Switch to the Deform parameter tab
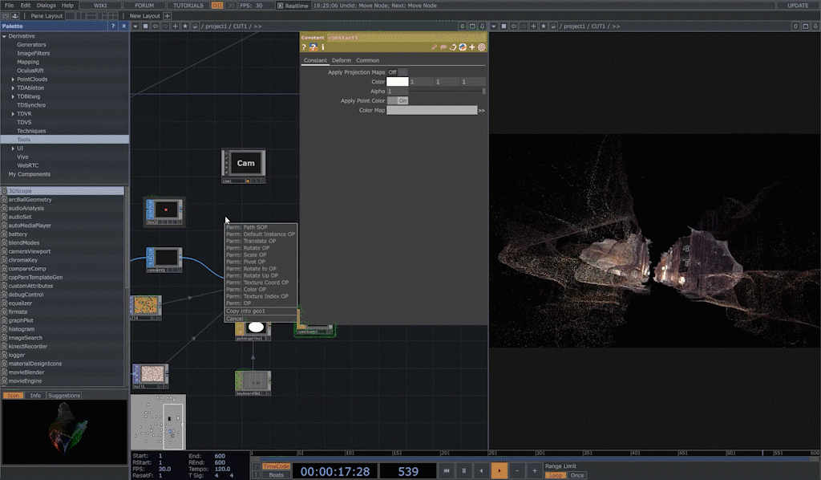 pyautogui.click(x=342, y=61)
